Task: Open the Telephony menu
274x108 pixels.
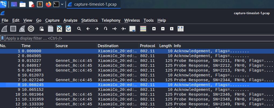Action: pyautogui.click(x=111, y=20)
